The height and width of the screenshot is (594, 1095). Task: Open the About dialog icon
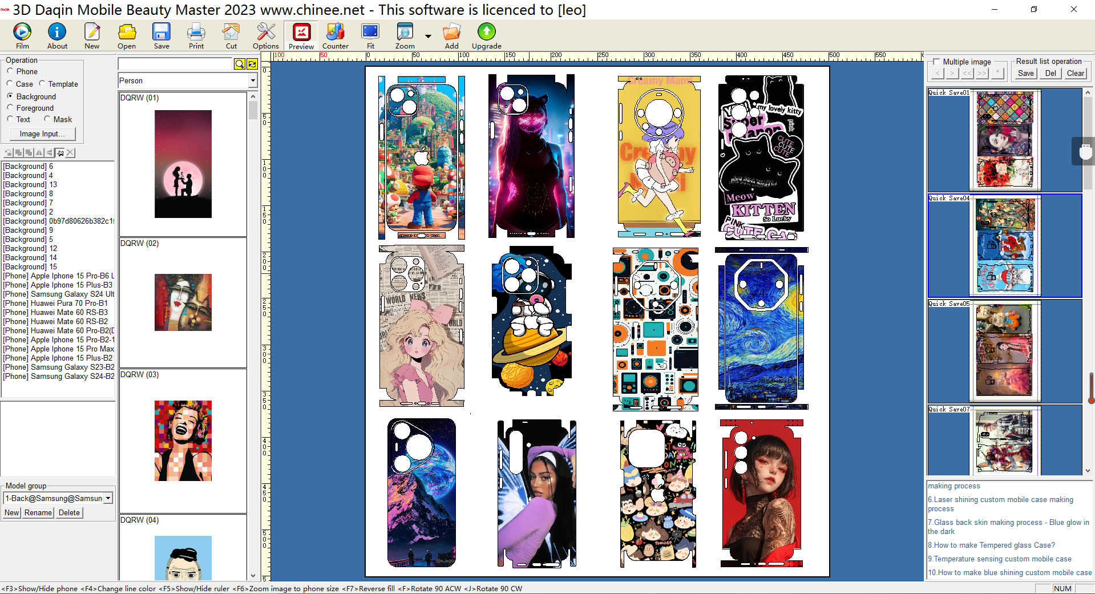pos(57,36)
